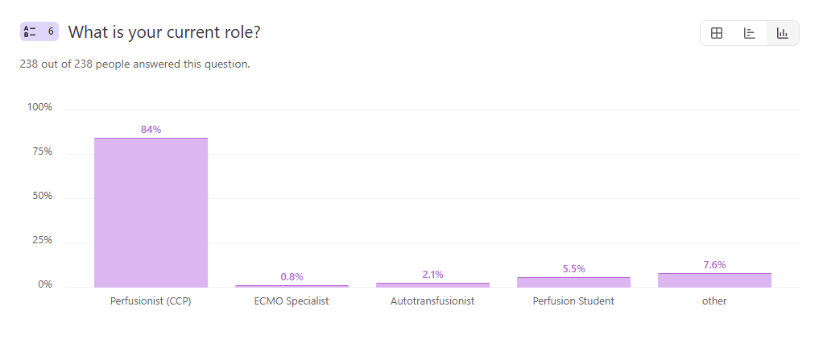
Task: Click the "ECMO Specialist" axis label
Action: coord(292,301)
